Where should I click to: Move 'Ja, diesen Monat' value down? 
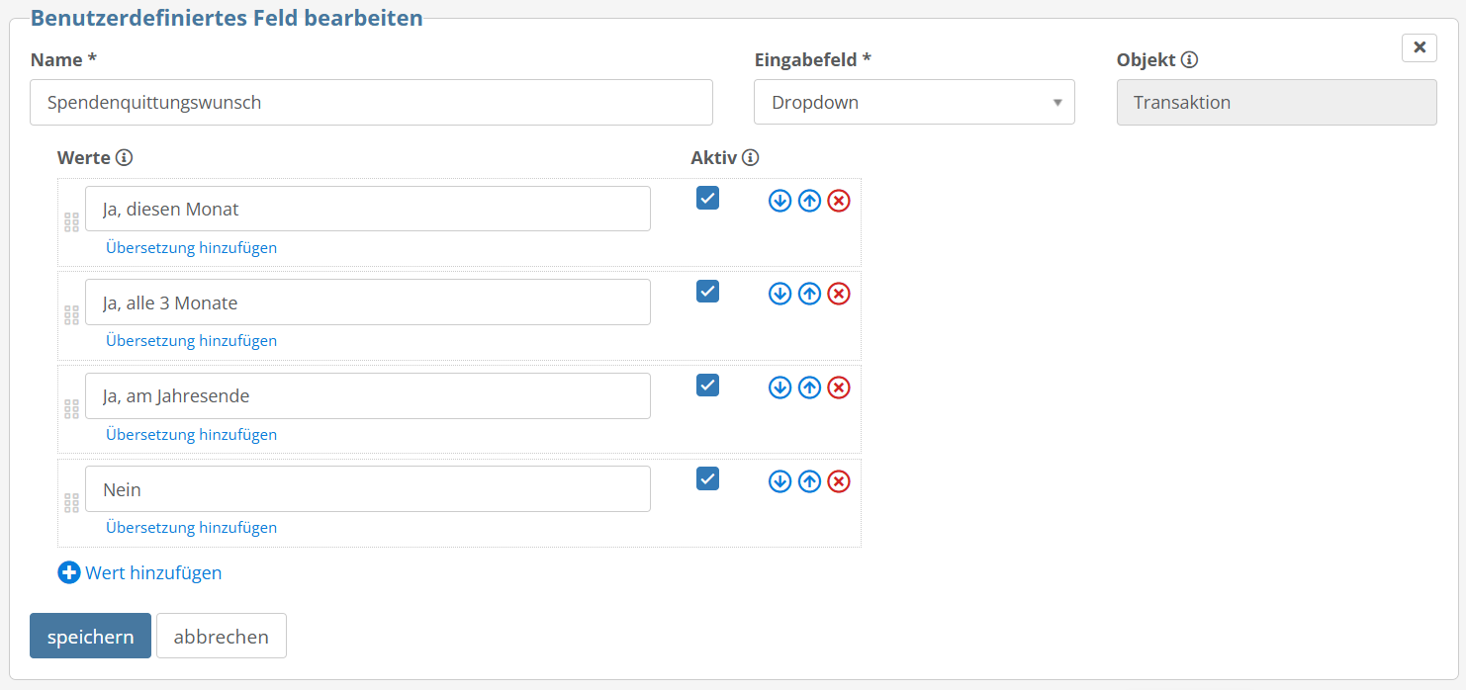779,201
